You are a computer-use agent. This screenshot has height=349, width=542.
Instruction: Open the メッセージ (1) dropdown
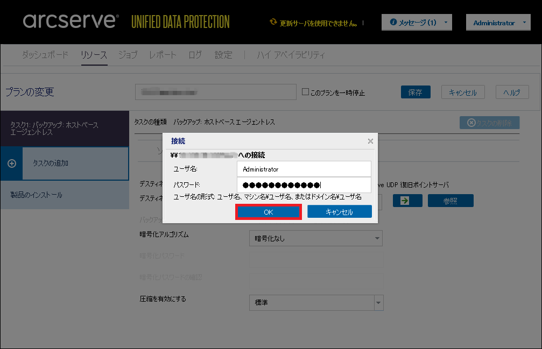[417, 23]
